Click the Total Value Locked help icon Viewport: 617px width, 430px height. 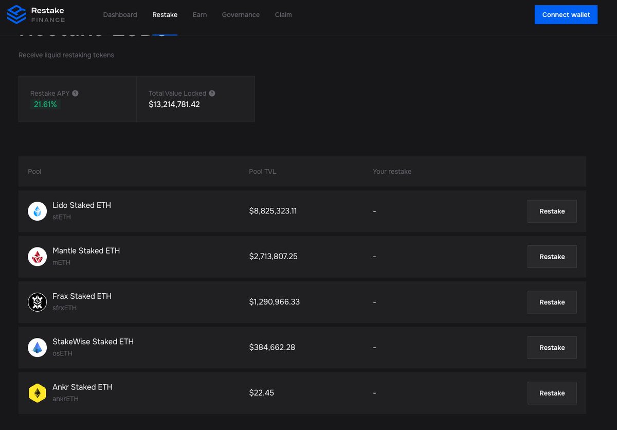coord(212,93)
